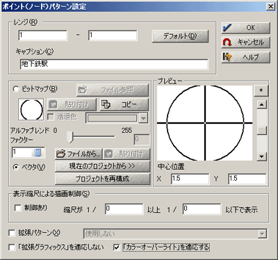Open help with the ヘルプ button

pyautogui.click(x=245, y=57)
